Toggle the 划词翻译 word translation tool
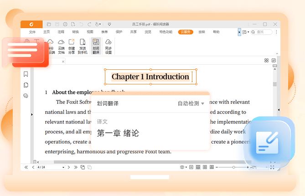 click(x=96, y=46)
